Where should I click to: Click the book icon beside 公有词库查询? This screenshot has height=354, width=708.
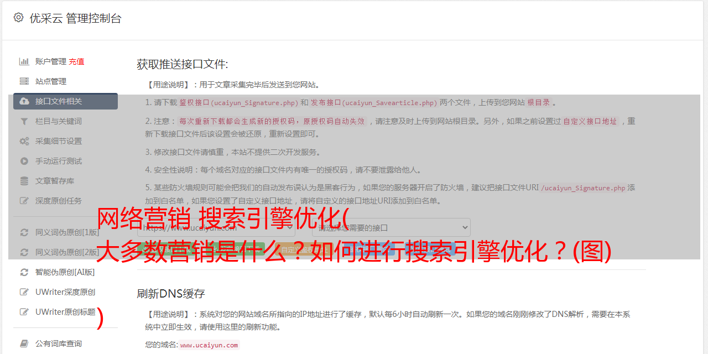(x=24, y=343)
